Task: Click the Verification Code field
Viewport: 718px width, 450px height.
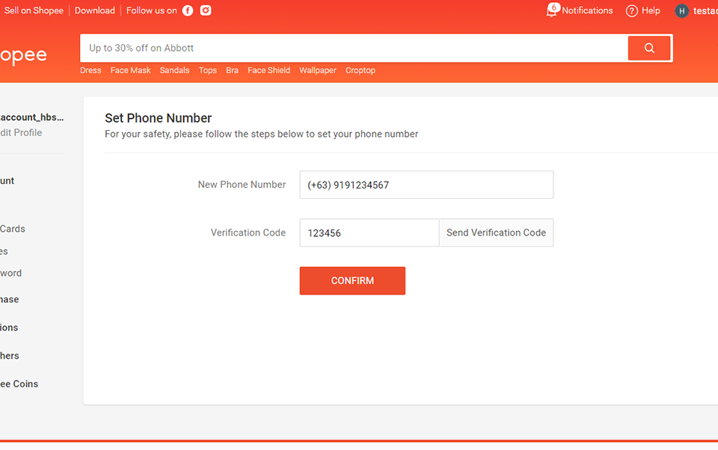Action: pos(369,232)
